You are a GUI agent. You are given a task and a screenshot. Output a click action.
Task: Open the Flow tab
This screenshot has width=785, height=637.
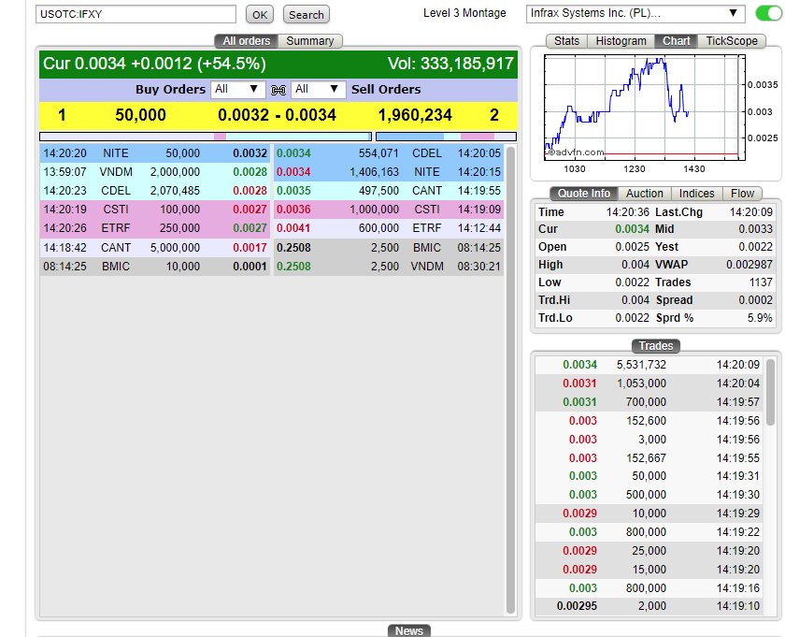click(x=742, y=194)
